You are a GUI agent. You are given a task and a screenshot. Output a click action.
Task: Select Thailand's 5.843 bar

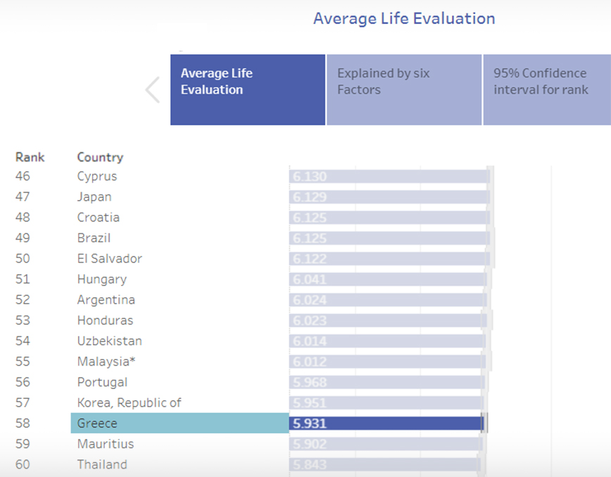tap(384, 465)
